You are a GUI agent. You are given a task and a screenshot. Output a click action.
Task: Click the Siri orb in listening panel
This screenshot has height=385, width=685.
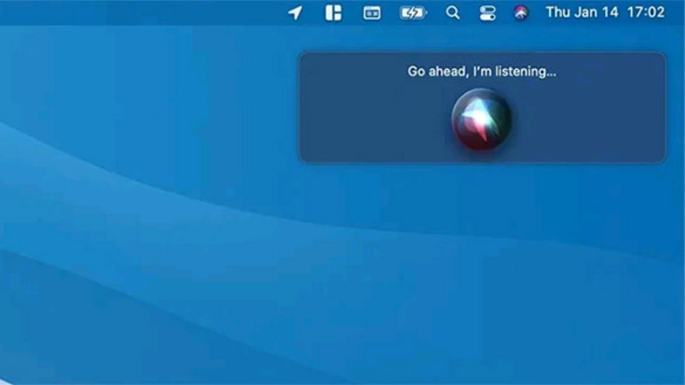[x=482, y=119]
